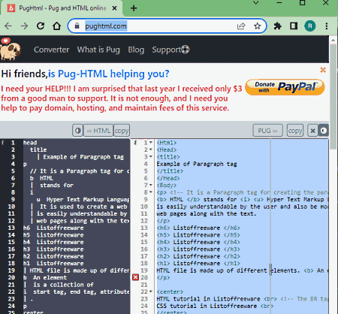Click the 'title' Pug line 2
Viewport: 338px width, 314px height.
38,149
